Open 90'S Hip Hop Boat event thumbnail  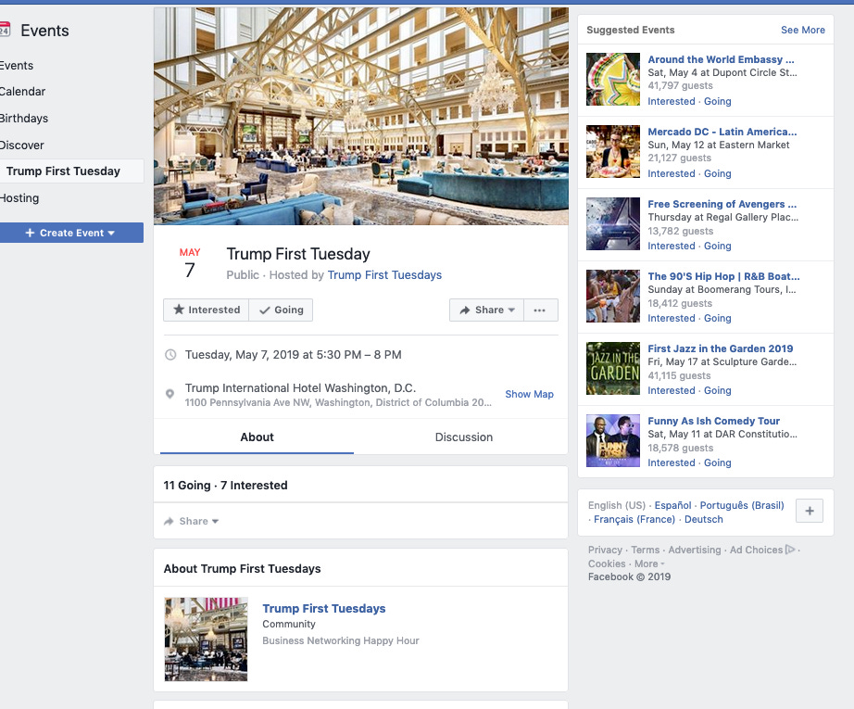(x=613, y=296)
